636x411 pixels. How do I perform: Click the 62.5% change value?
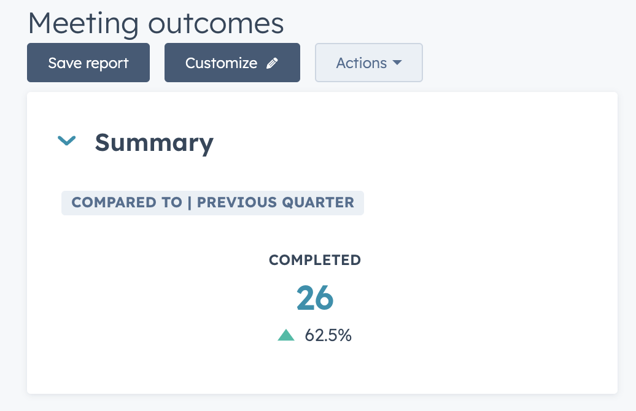(328, 335)
